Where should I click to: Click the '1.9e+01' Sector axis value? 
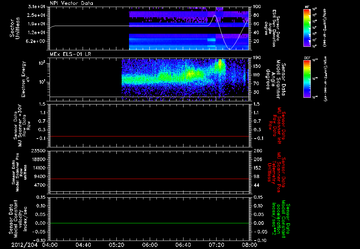click(36, 24)
